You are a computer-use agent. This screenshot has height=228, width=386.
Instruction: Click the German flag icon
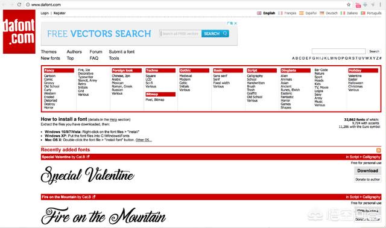(x=321, y=13)
